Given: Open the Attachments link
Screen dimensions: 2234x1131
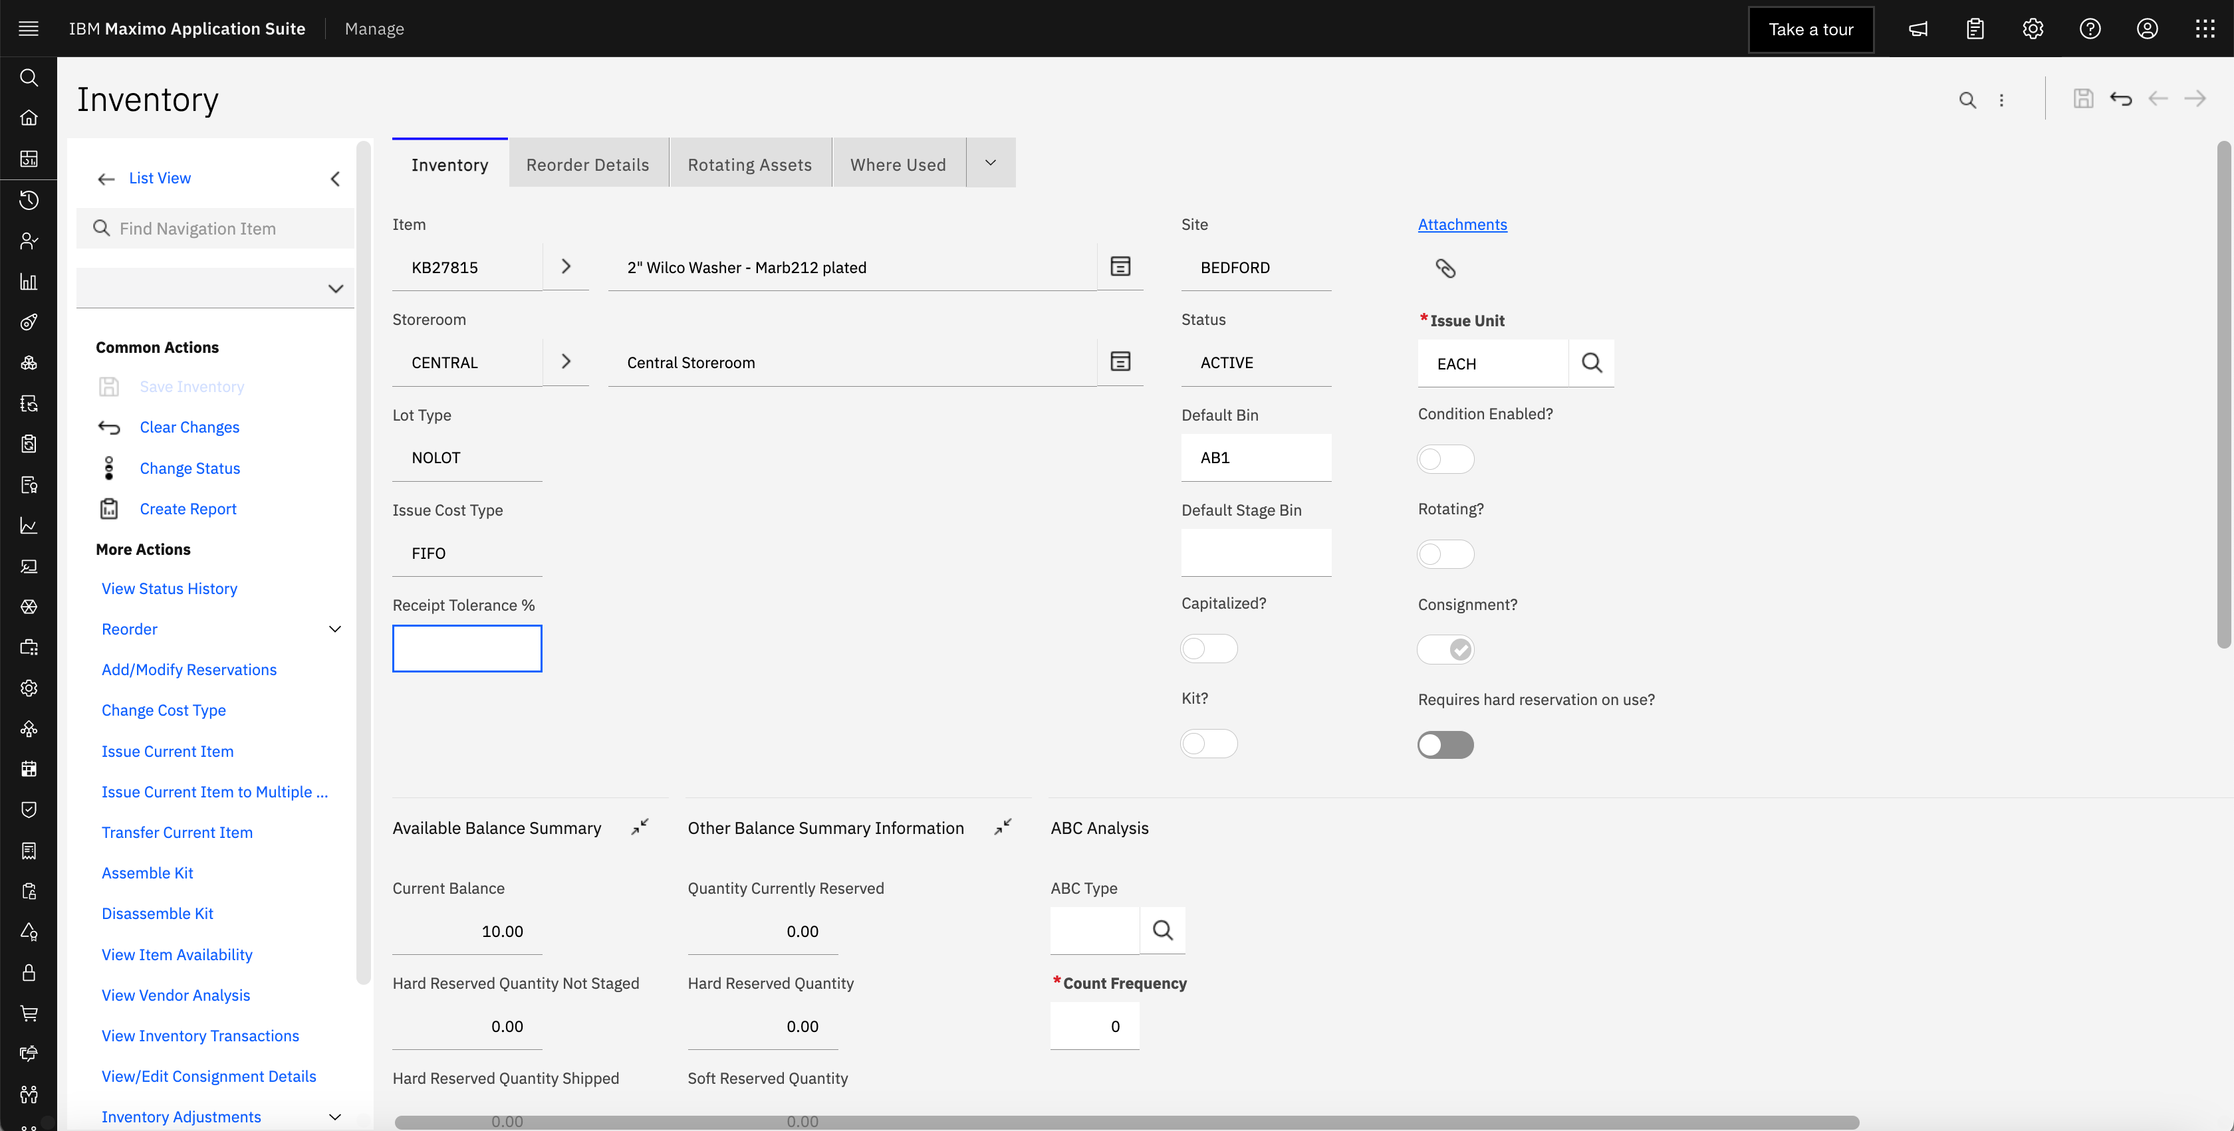Looking at the screenshot, I should coord(1462,223).
